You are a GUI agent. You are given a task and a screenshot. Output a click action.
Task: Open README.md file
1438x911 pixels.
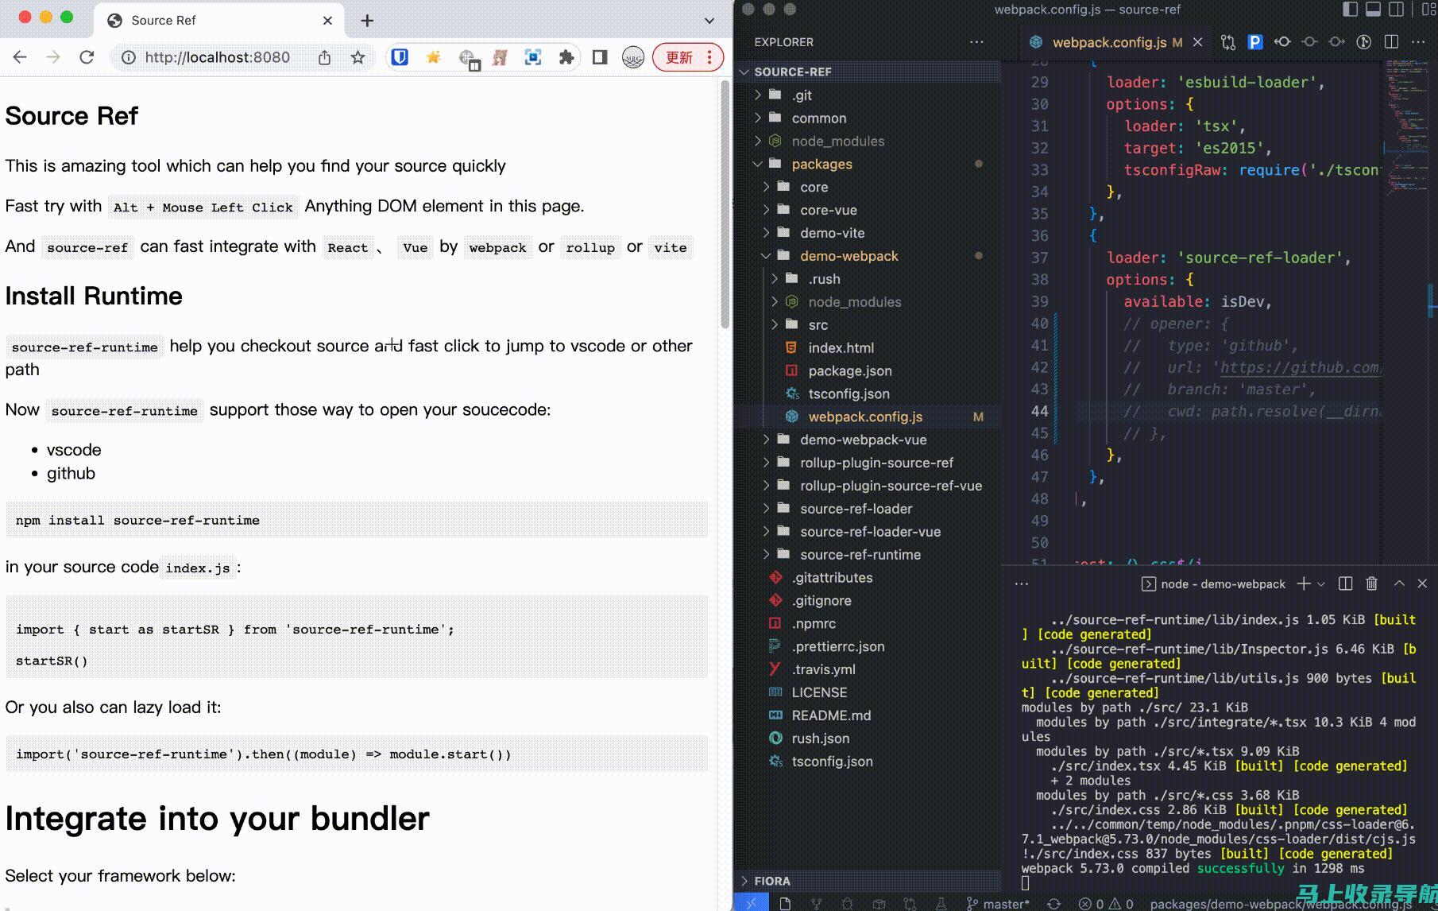[867, 715]
